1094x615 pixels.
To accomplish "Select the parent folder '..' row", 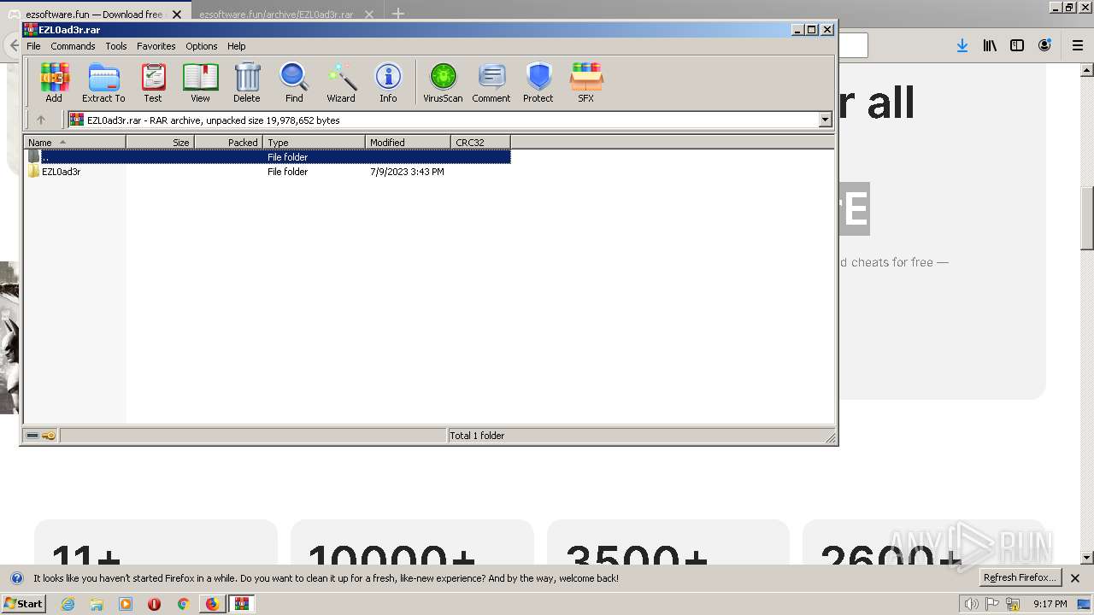I will (268, 157).
